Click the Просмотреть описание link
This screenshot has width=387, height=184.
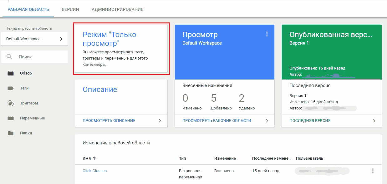coord(109,121)
